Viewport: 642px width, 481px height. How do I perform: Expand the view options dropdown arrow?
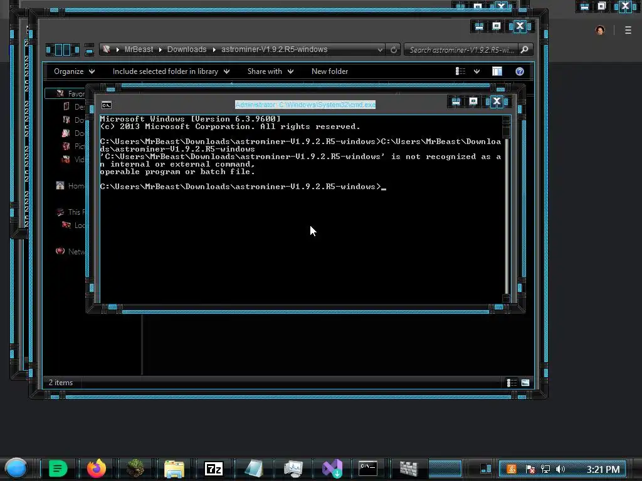(x=476, y=71)
